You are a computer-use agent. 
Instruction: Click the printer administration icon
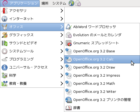pos(69,100)
